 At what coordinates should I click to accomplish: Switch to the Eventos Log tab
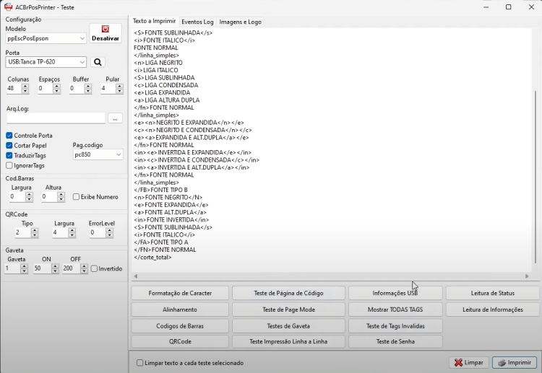click(197, 22)
